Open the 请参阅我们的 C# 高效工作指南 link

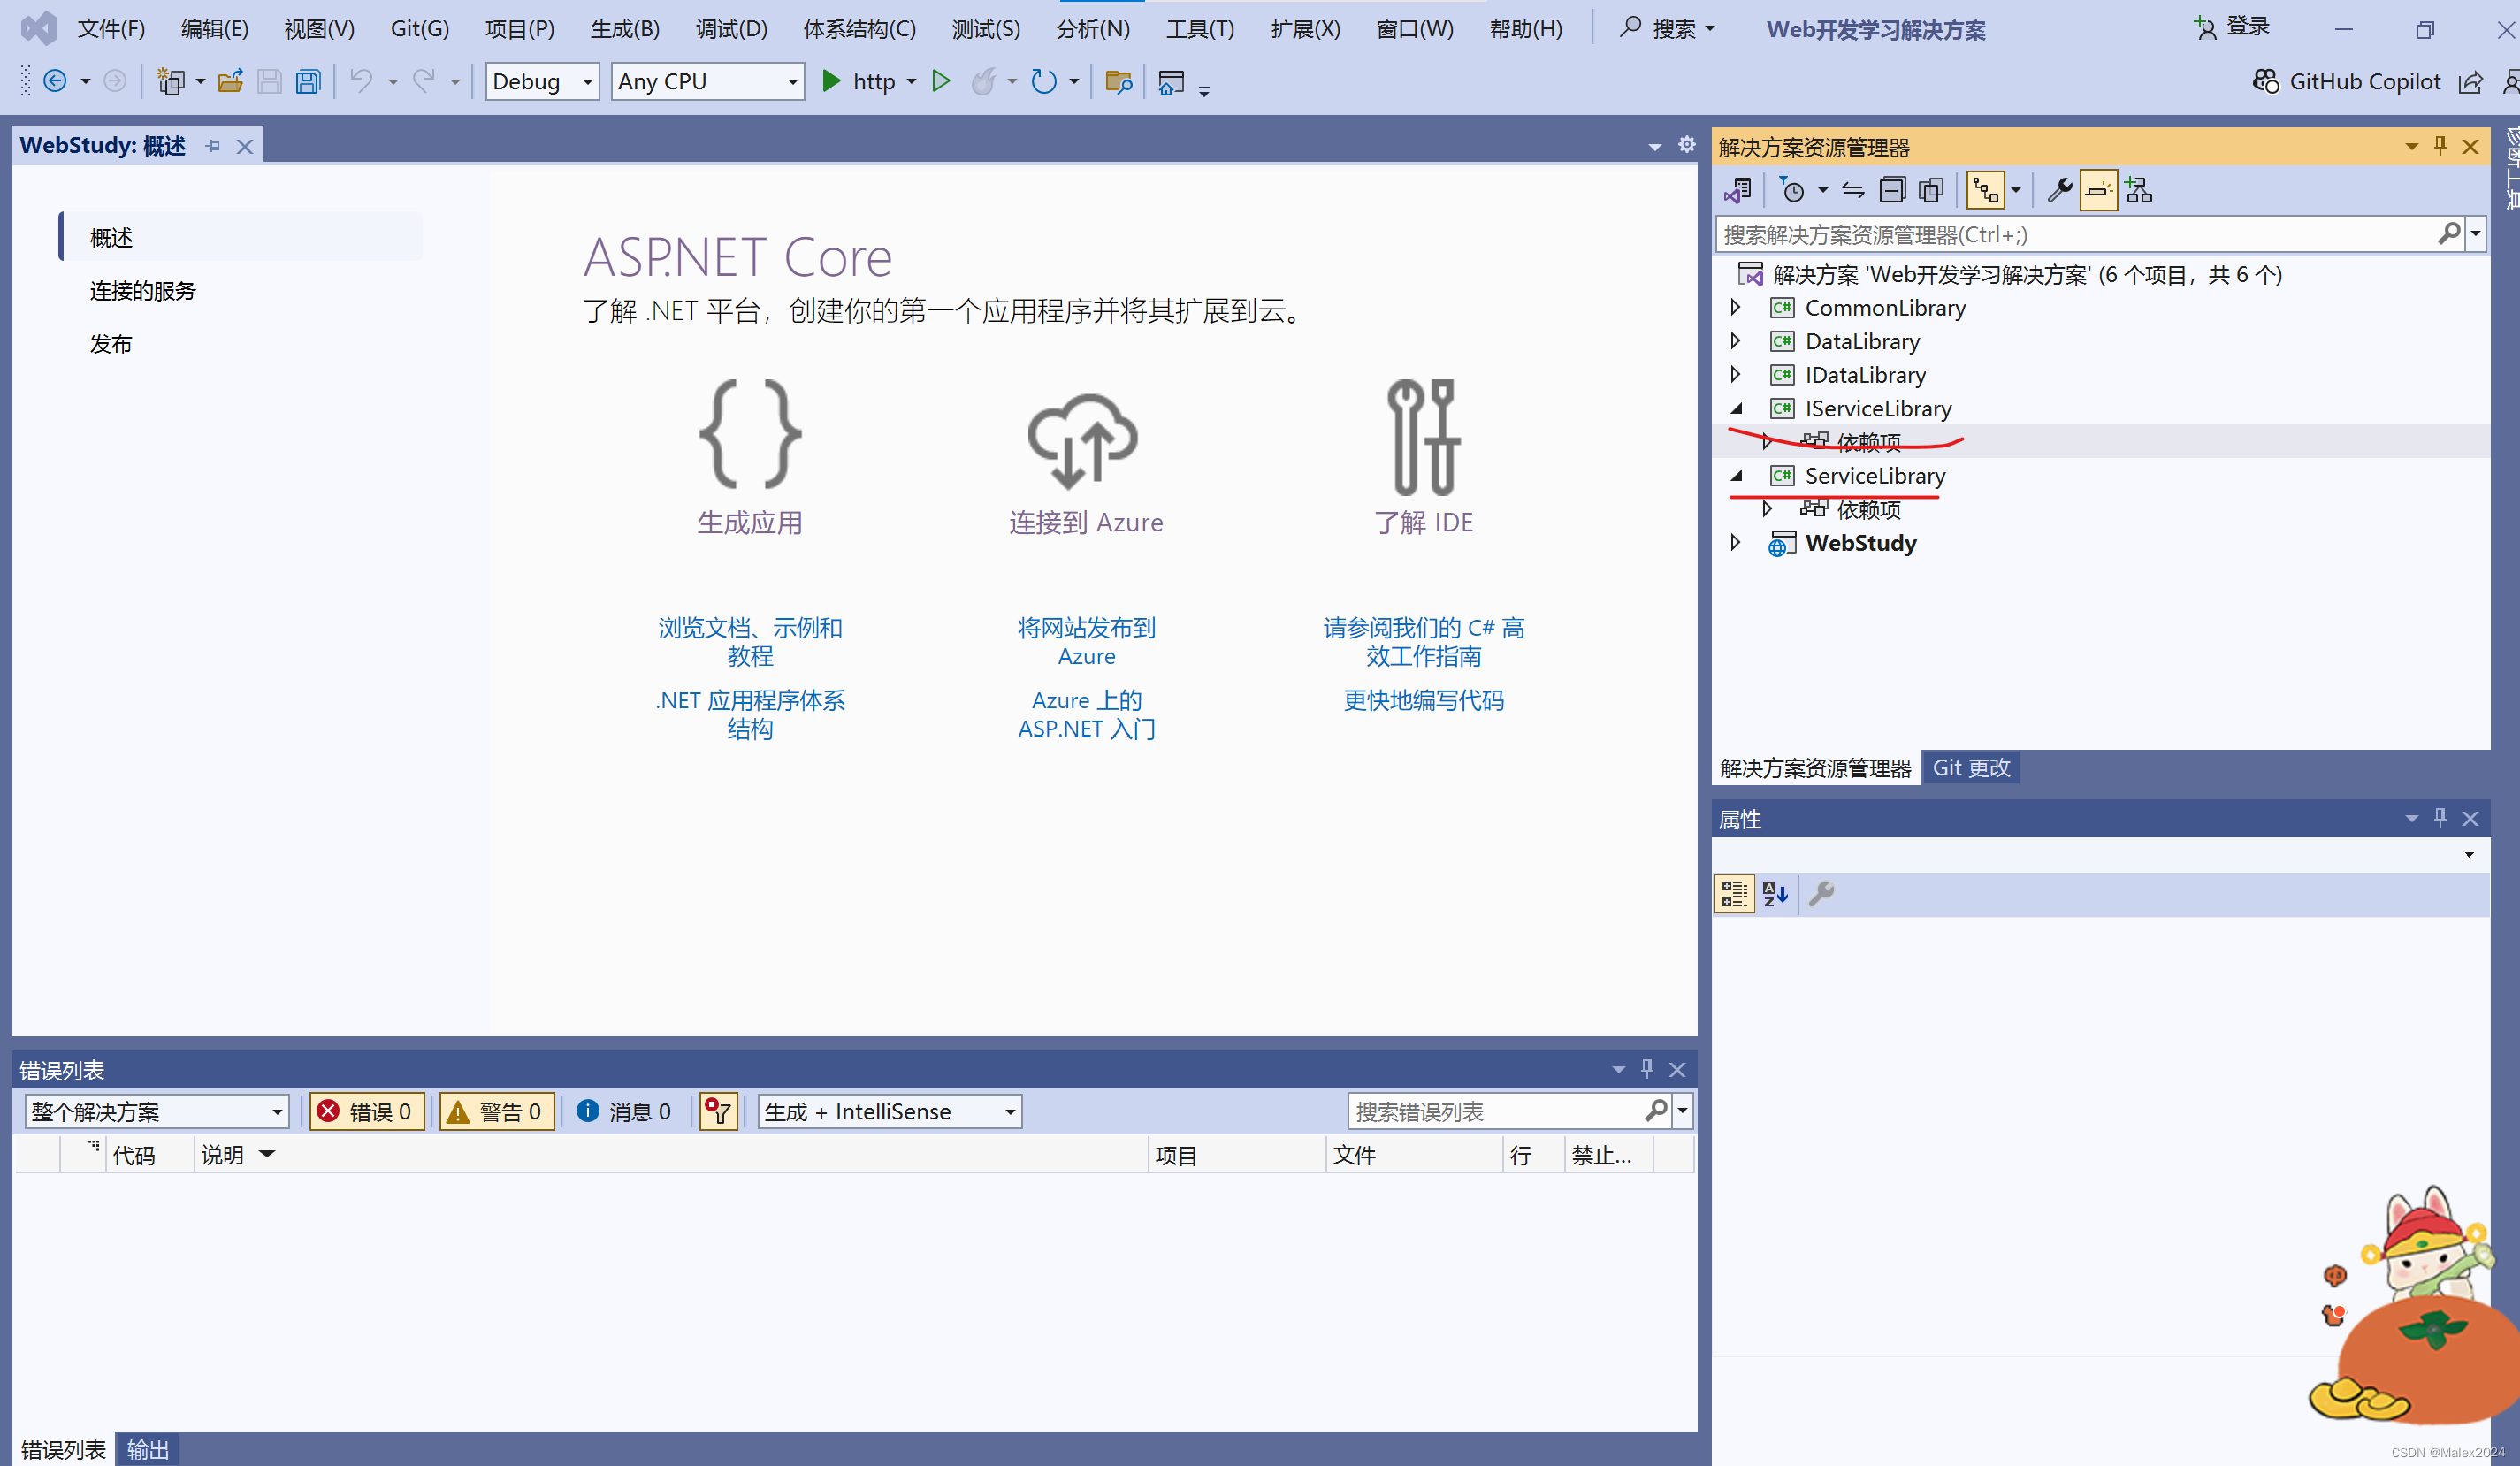(x=1423, y=642)
